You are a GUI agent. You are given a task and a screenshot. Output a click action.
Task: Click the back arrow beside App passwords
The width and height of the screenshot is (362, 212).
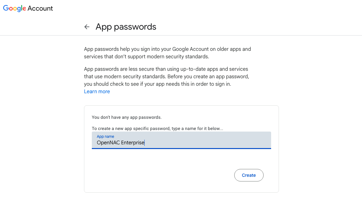[x=87, y=27]
